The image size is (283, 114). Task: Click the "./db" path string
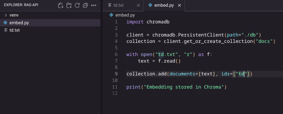tap(250, 35)
